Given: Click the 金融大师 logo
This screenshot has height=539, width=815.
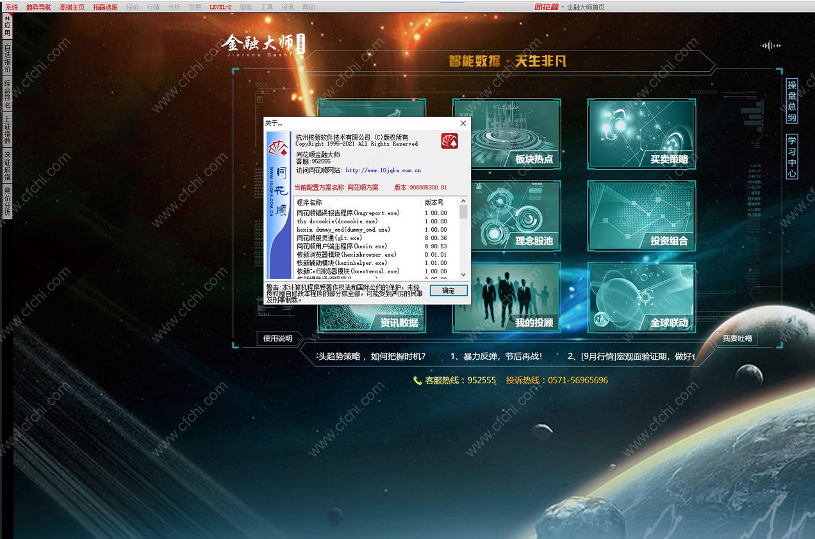Looking at the screenshot, I should click(x=263, y=45).
